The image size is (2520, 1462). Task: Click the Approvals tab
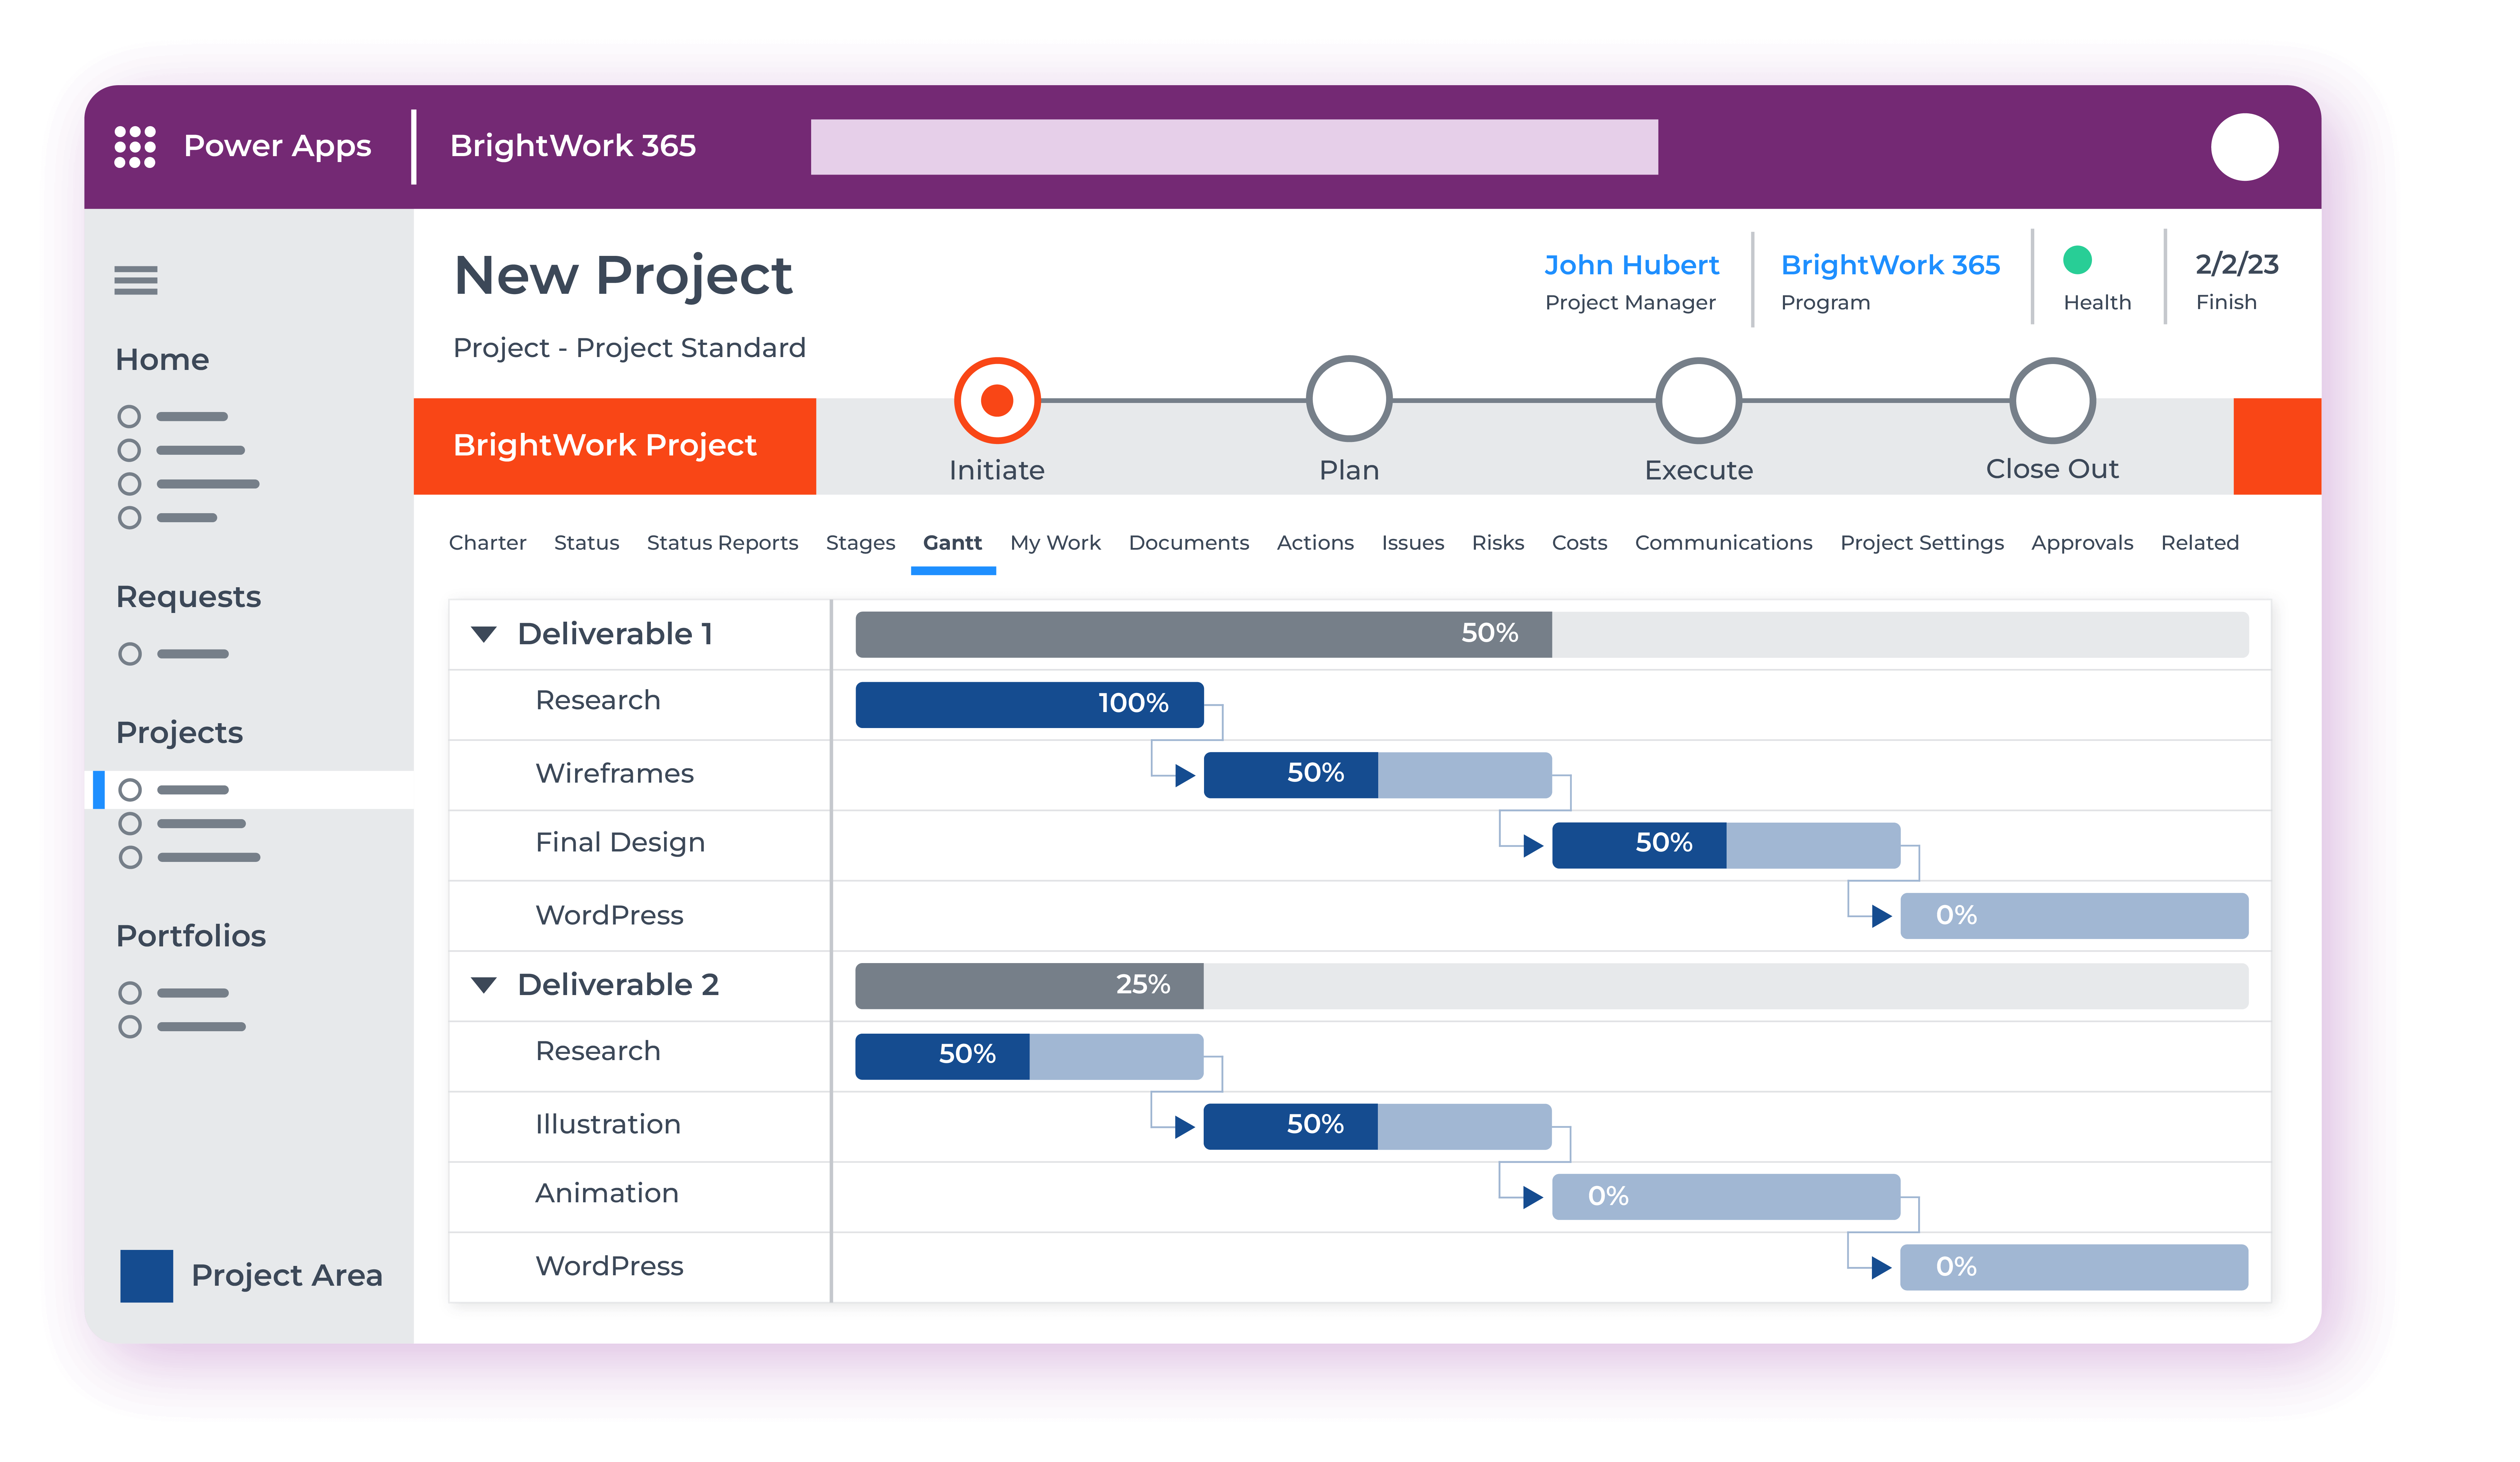point(2083,541)
